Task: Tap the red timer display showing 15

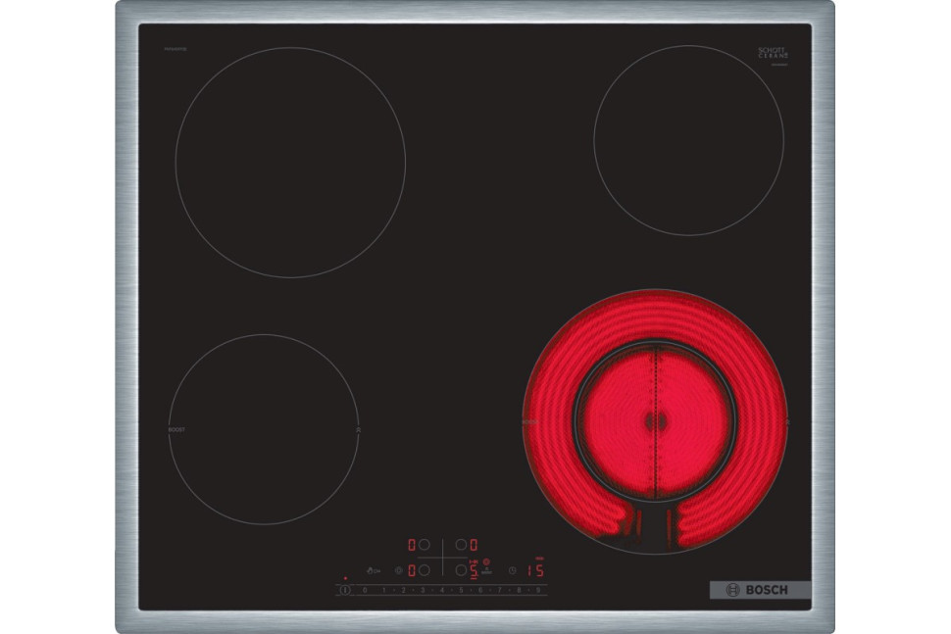Action: pyautogui.click(x=535, y=571)
